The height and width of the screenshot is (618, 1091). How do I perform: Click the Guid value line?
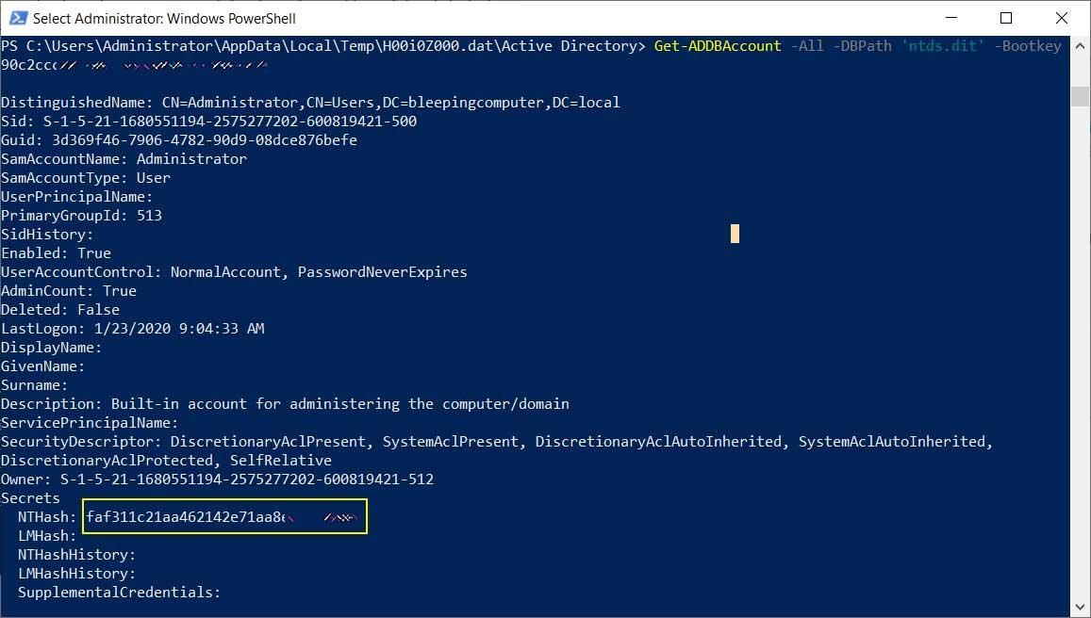point(179,140)
